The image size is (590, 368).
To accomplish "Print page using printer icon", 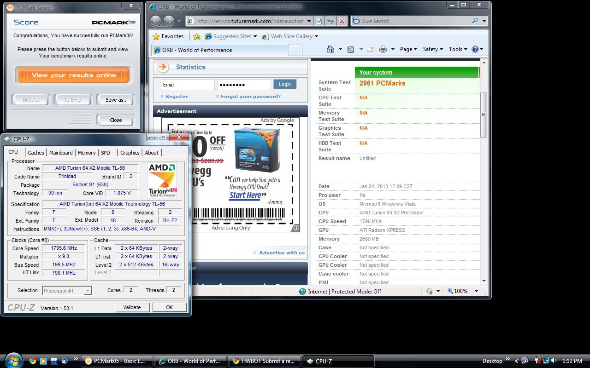I will (x=383, y=49).
